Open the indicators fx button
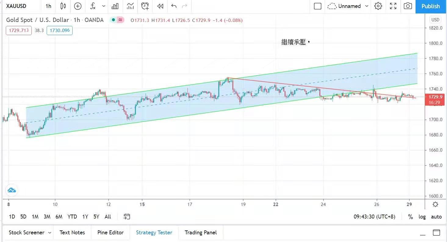The image size is (447, 242). [x=93, y=6]
